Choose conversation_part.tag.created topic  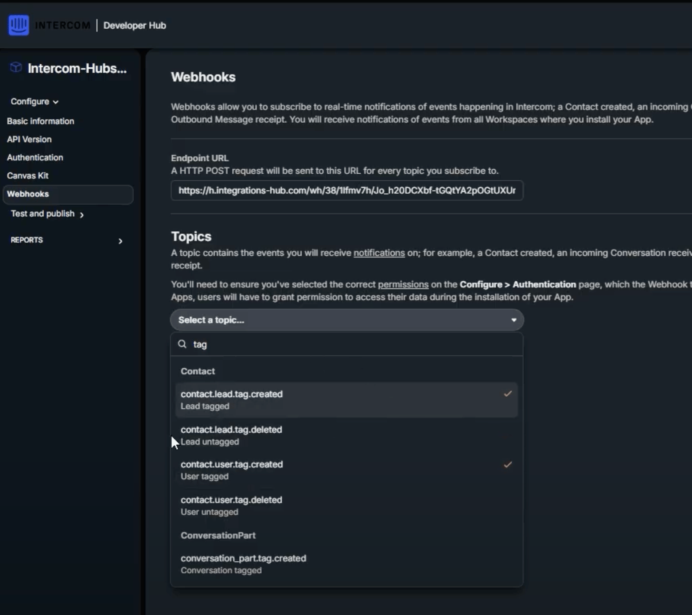(x=346, y=564)
